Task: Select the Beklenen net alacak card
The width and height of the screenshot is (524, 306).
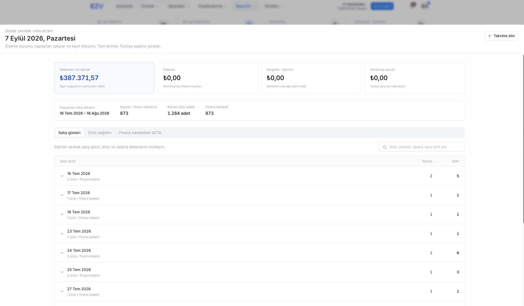Action: (x=104, y=78)
